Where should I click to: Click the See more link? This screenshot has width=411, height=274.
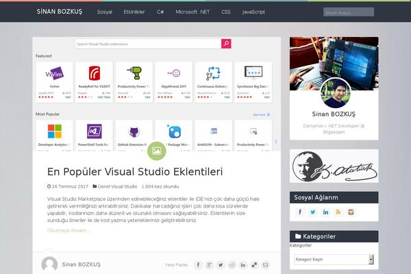point(262,114)
